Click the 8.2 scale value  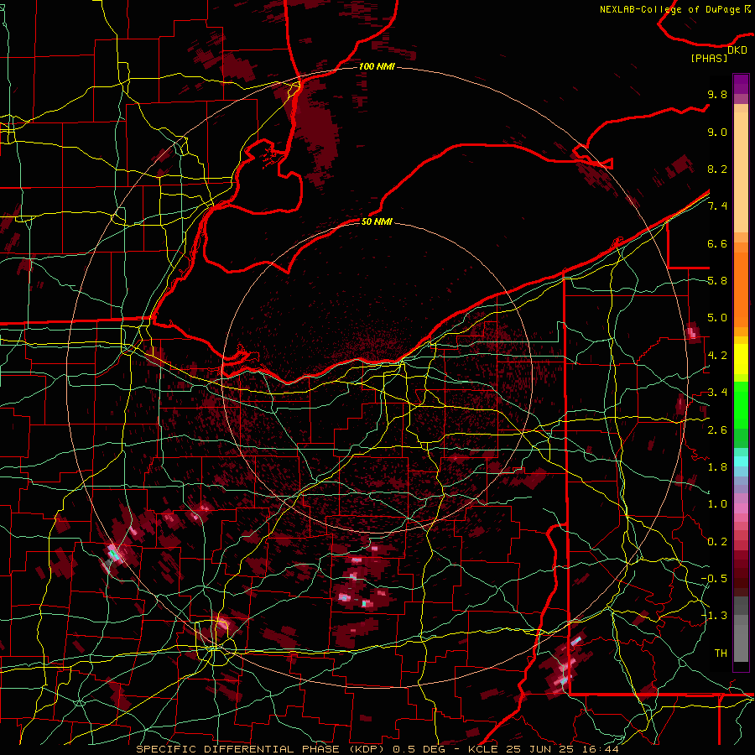[717, 169]
